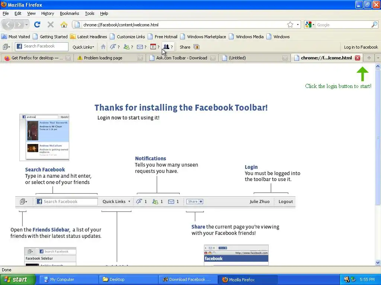Open the Windows Start menu

(x=17, y=279)
